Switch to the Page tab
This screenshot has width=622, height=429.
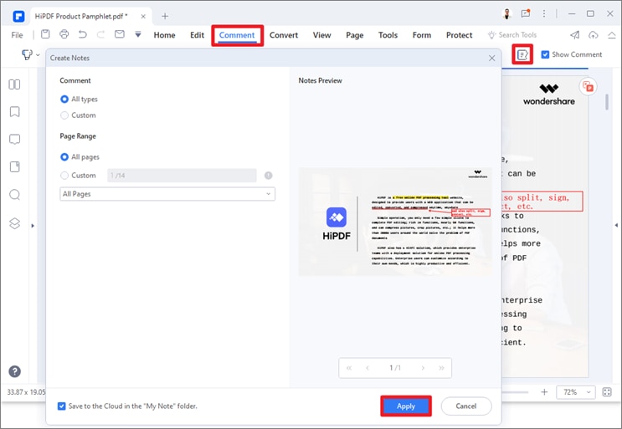click(x=355, y=35)
